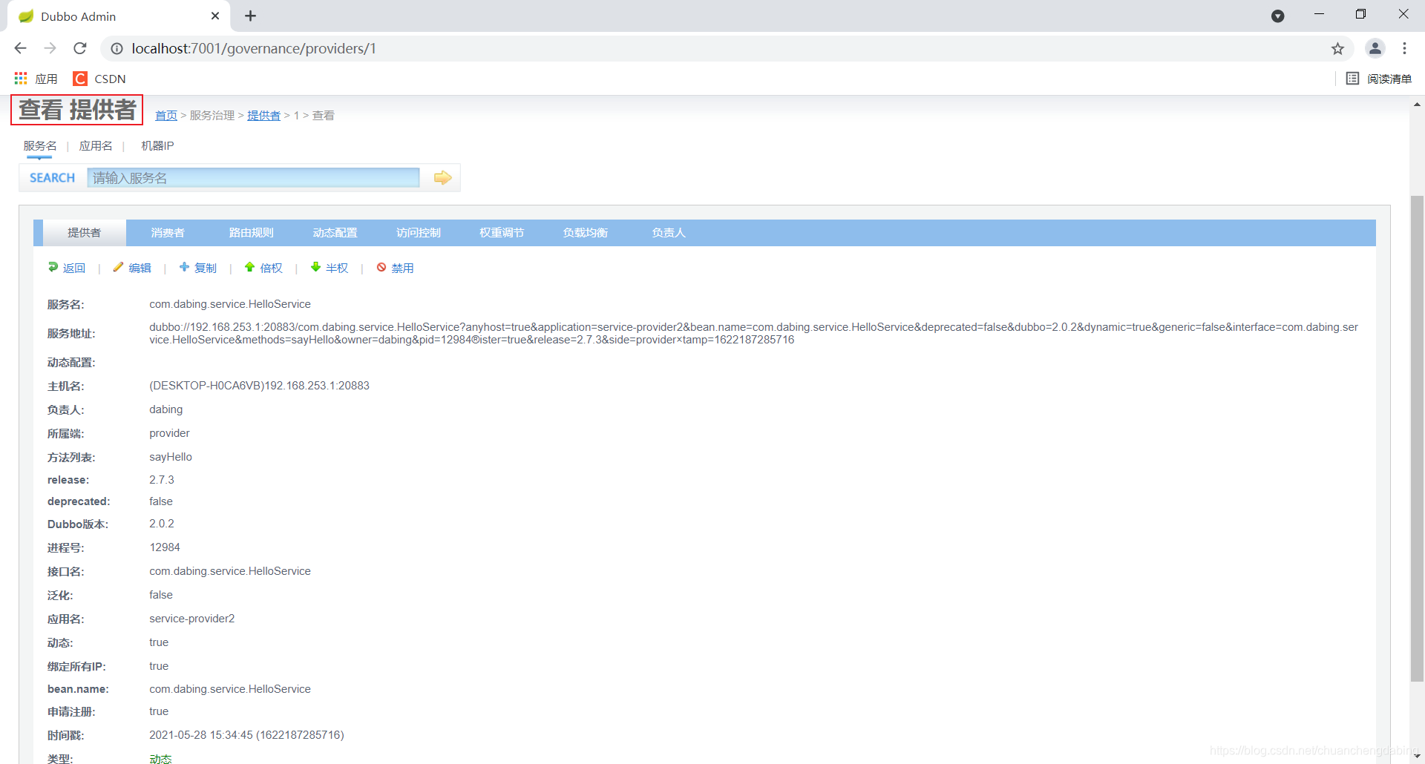1425x764 pixels.
Task: Click the green 返回 return icon
Action: coord(53,267)
